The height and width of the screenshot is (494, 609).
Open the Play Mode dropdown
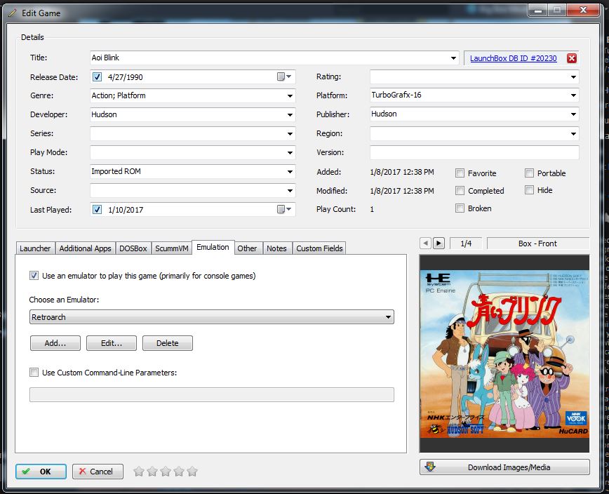pyautogui.click(x=290, y=153)
